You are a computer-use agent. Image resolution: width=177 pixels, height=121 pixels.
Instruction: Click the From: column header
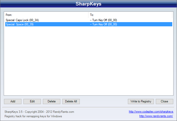pyautogui.click(x=47, y=15)
